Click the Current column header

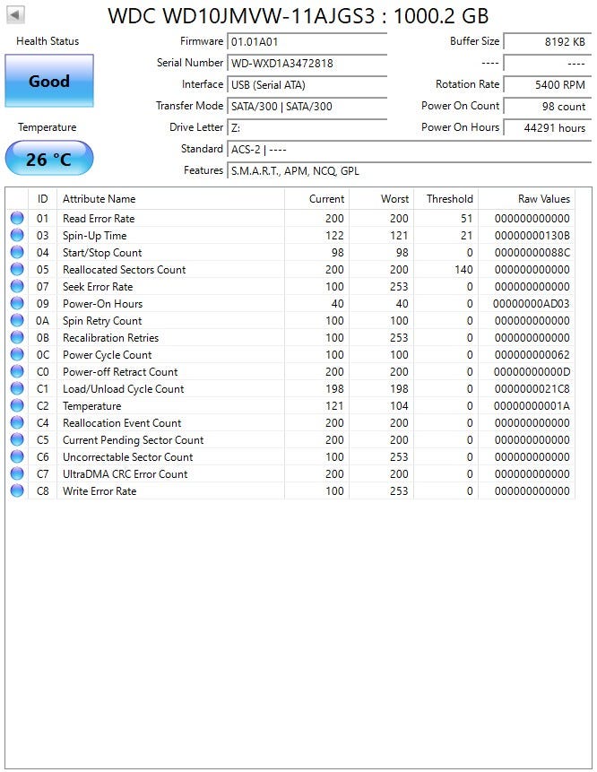tap(326, 199)
